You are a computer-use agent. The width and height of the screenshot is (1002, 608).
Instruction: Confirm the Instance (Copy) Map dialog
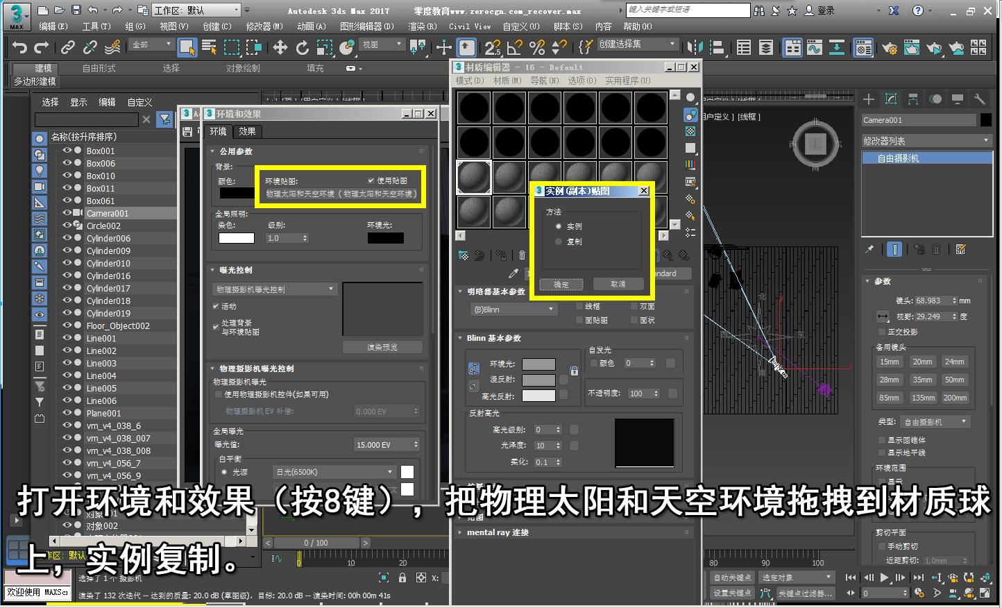561,285
